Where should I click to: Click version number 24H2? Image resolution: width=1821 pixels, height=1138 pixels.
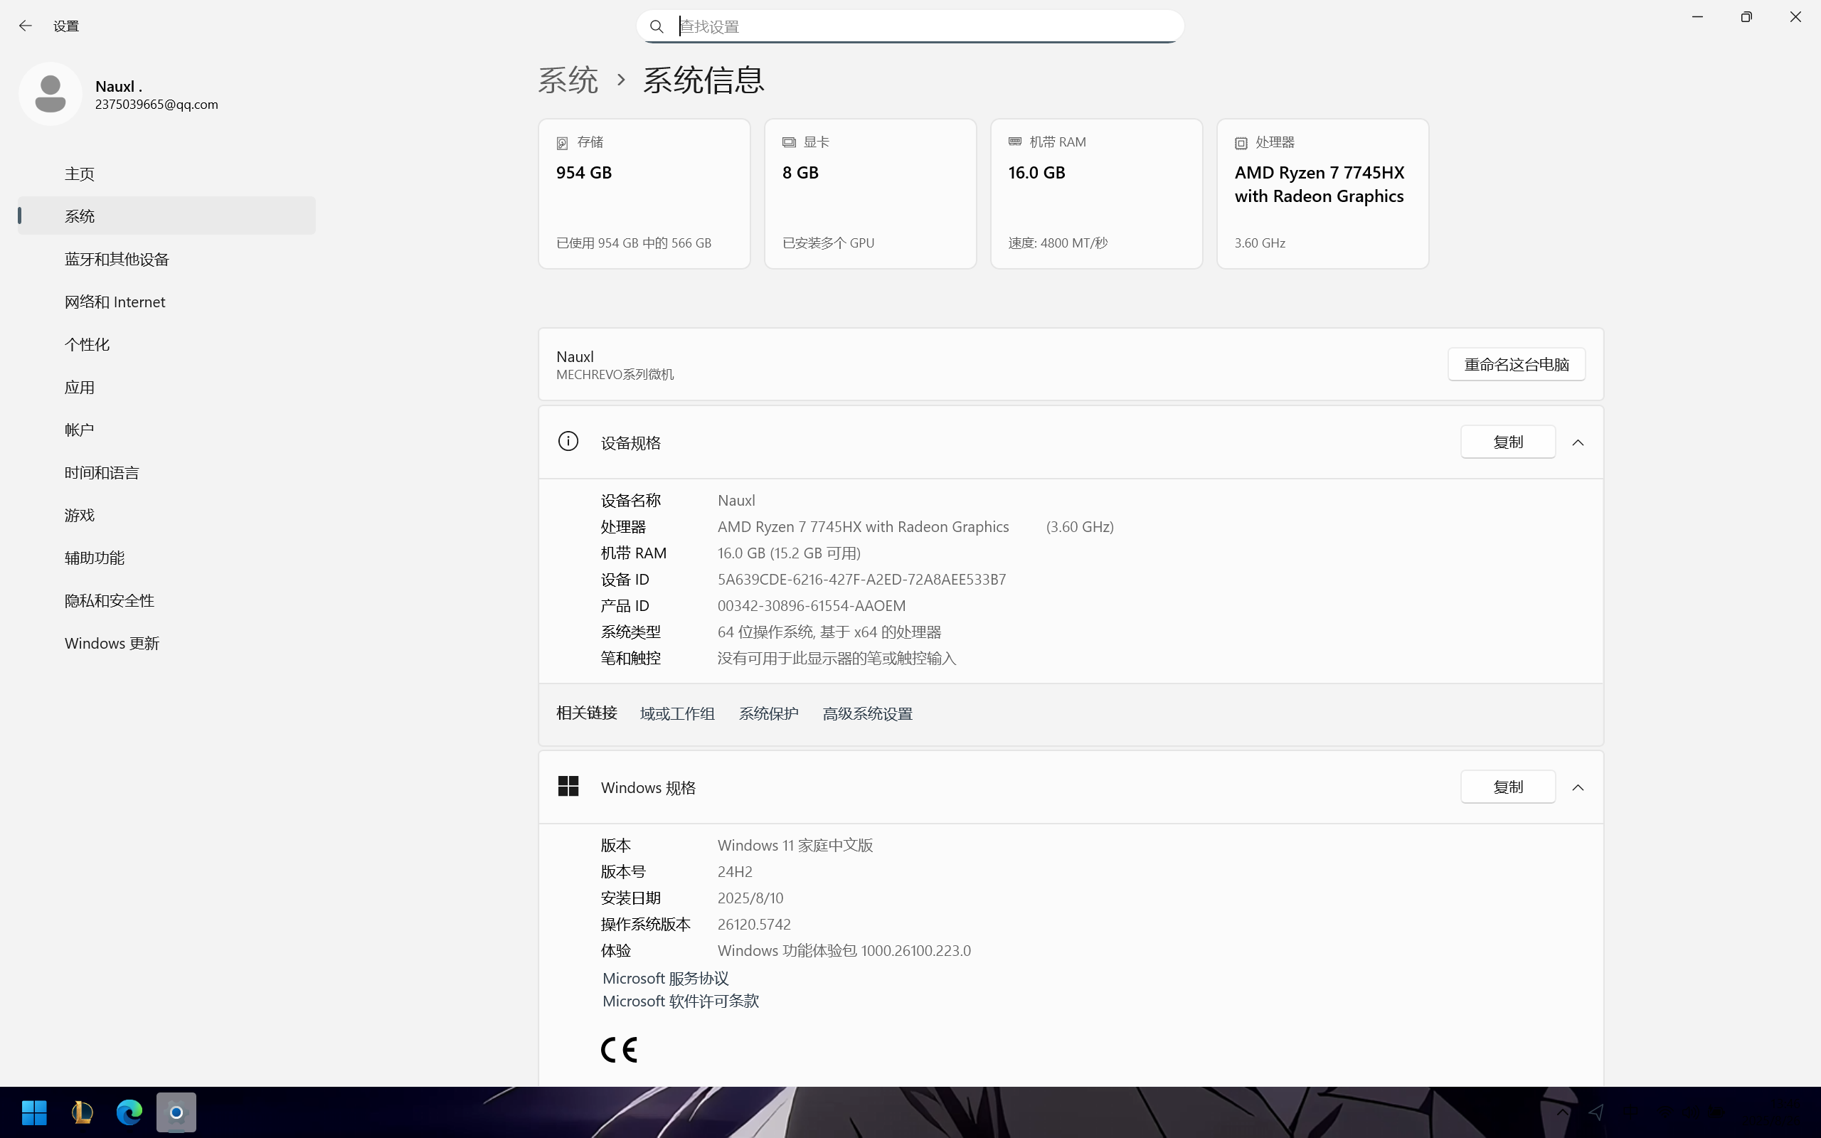(x=734, y=871)
